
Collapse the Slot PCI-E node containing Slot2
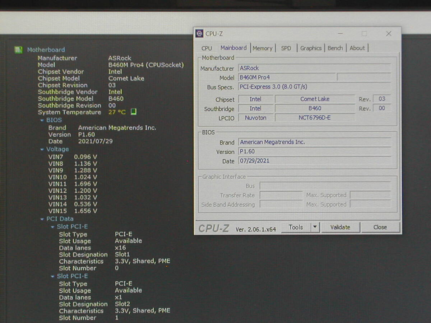point(53,276)
